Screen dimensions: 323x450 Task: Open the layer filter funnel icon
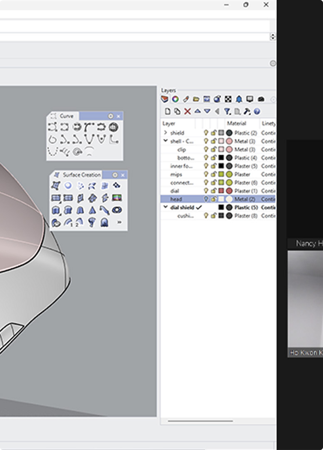coord(227,111)
